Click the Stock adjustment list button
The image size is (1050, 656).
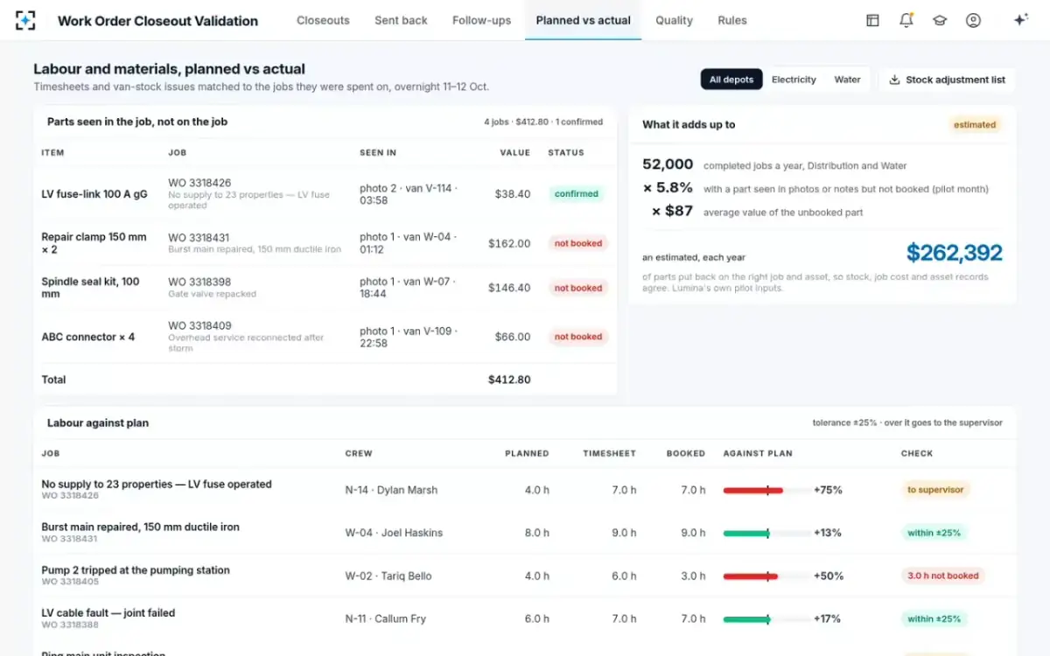[x=947, y=80]
